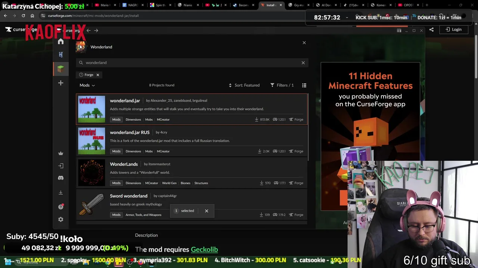
Task: Click Biomes tag on WonderLands row
Action: coord(185,183)
